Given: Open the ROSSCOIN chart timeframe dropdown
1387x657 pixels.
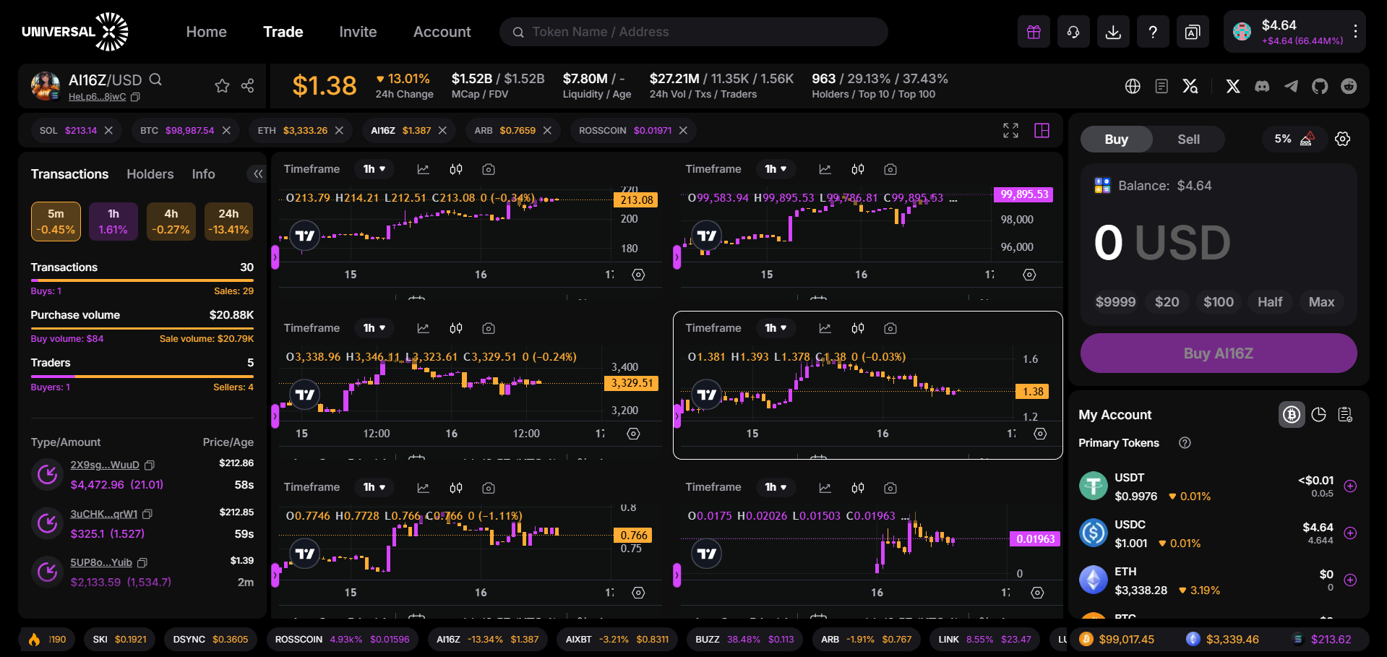Looking at the screenshot, I should point(776,487).
